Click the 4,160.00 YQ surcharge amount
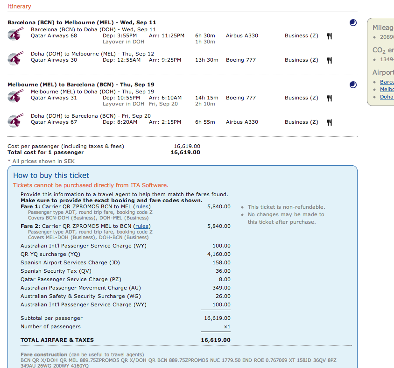Image resolution: width=394 pixels, height=368 pixels. tap(219, 254)
